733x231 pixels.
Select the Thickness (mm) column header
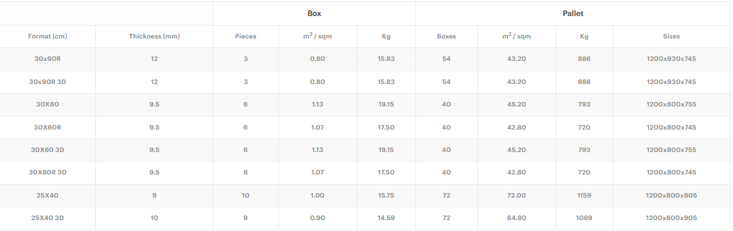(x=155, y=37)
